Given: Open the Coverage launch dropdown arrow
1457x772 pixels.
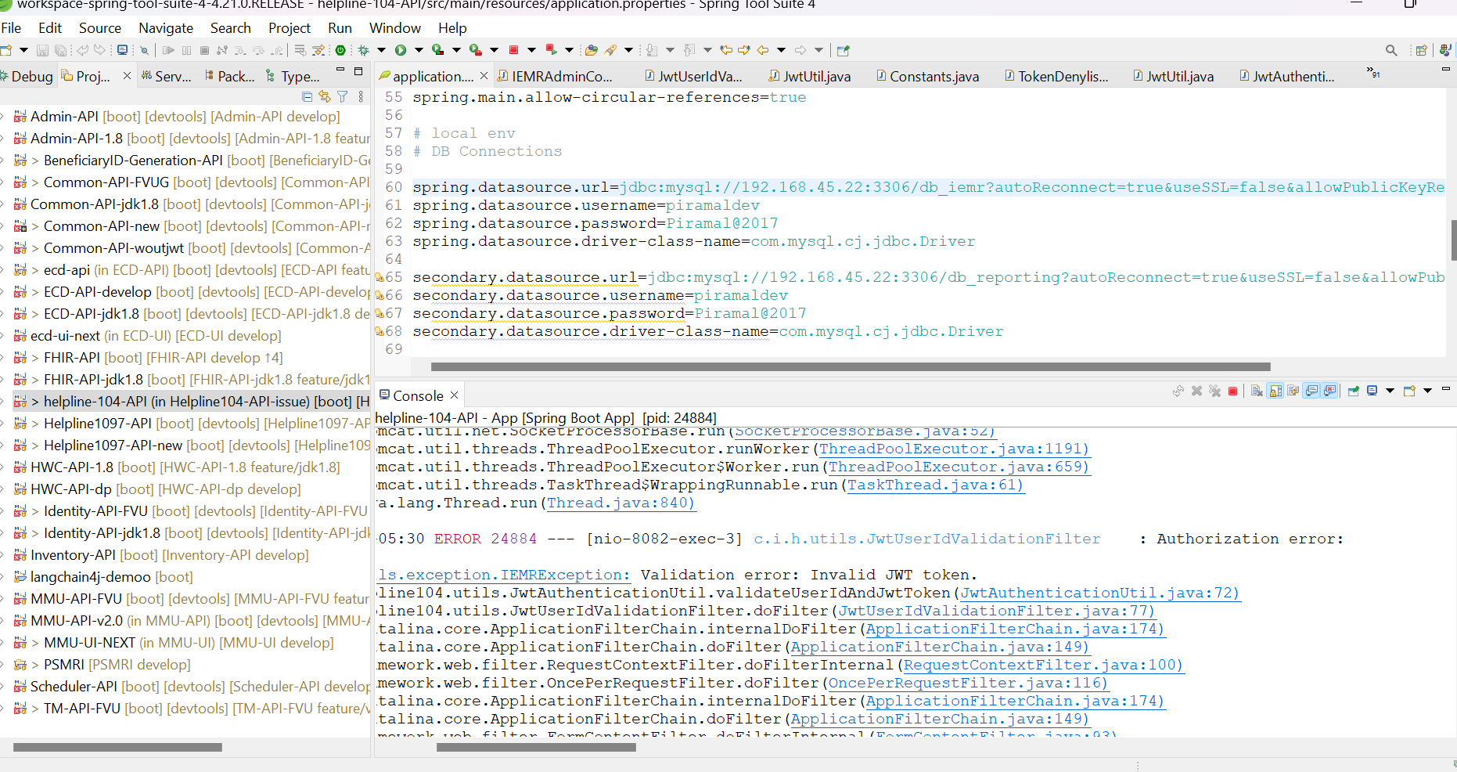Looking at the screenshot, I should pyautogui.click(x=456, y=50).
